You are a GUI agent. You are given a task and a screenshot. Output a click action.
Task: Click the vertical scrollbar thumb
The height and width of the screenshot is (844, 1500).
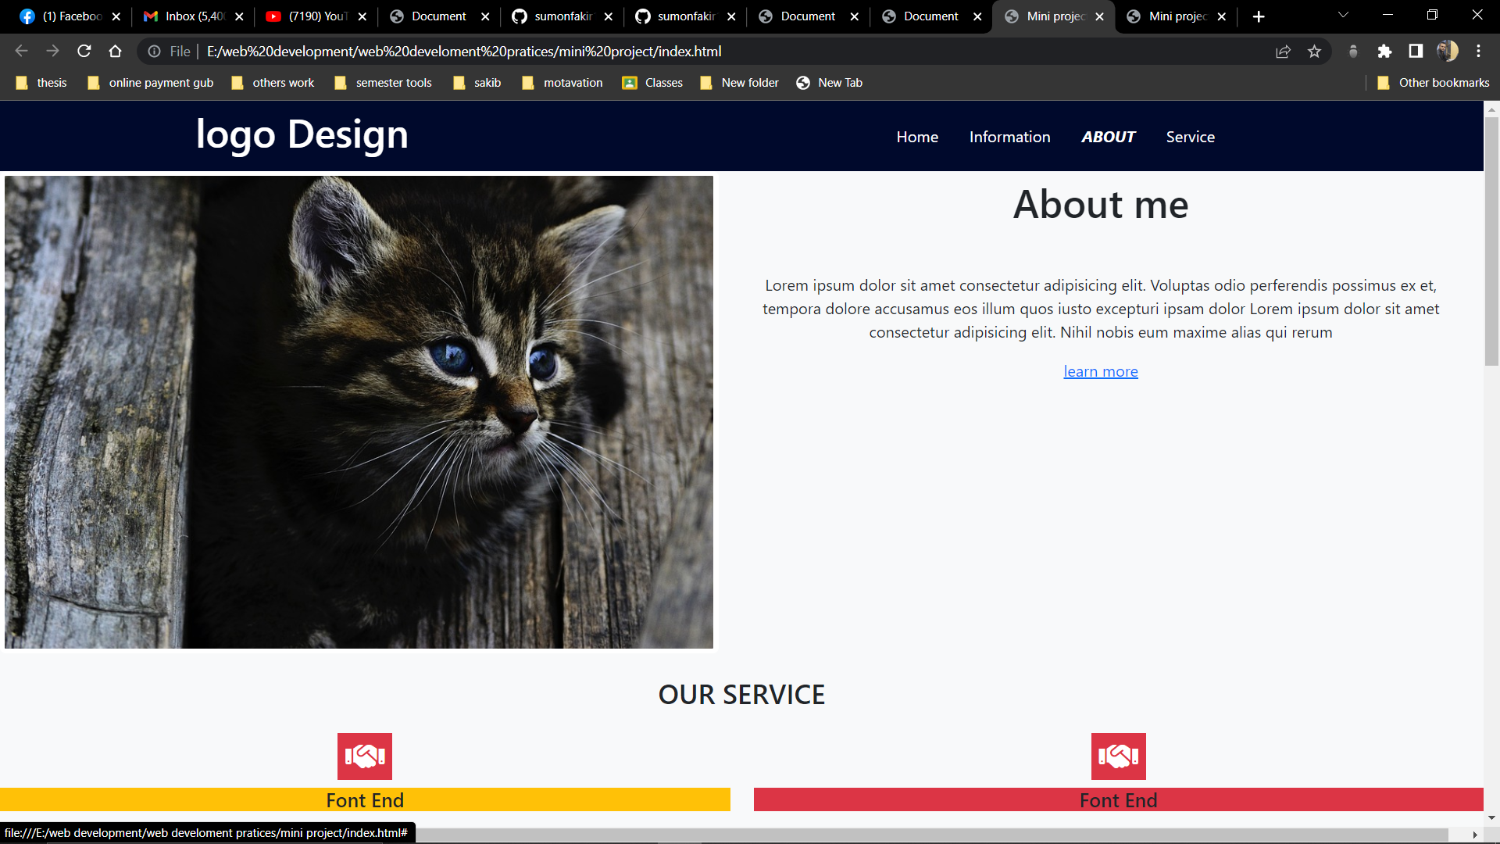click(1491, 240)
